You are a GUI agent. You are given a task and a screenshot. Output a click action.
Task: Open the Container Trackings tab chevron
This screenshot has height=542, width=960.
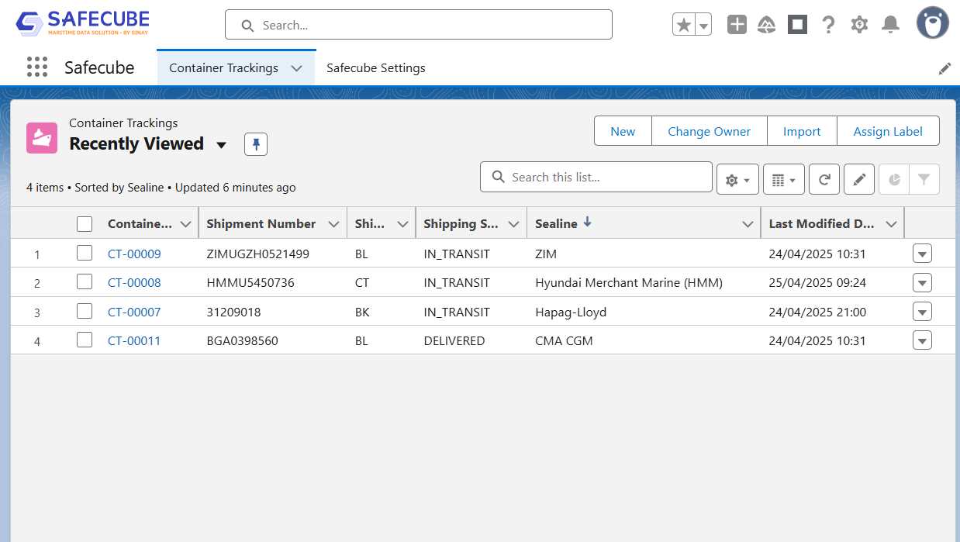296,68
